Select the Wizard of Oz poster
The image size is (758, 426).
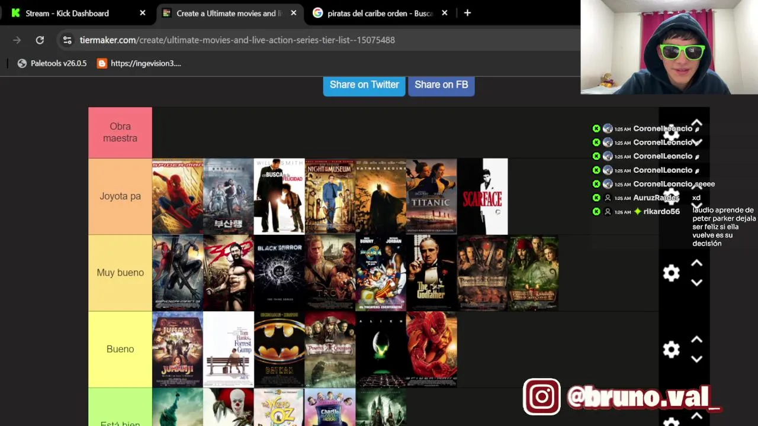[280, 407]
